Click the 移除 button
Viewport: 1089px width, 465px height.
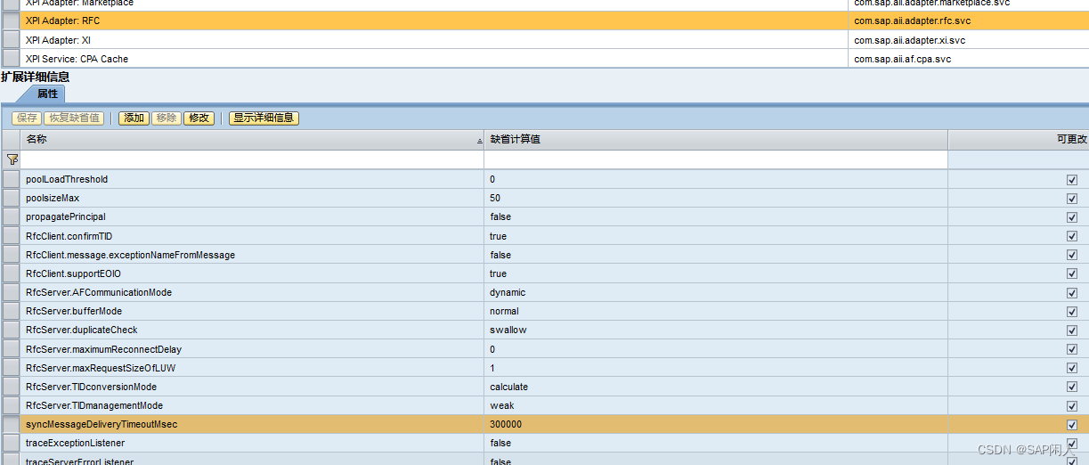tap(166, 118)
